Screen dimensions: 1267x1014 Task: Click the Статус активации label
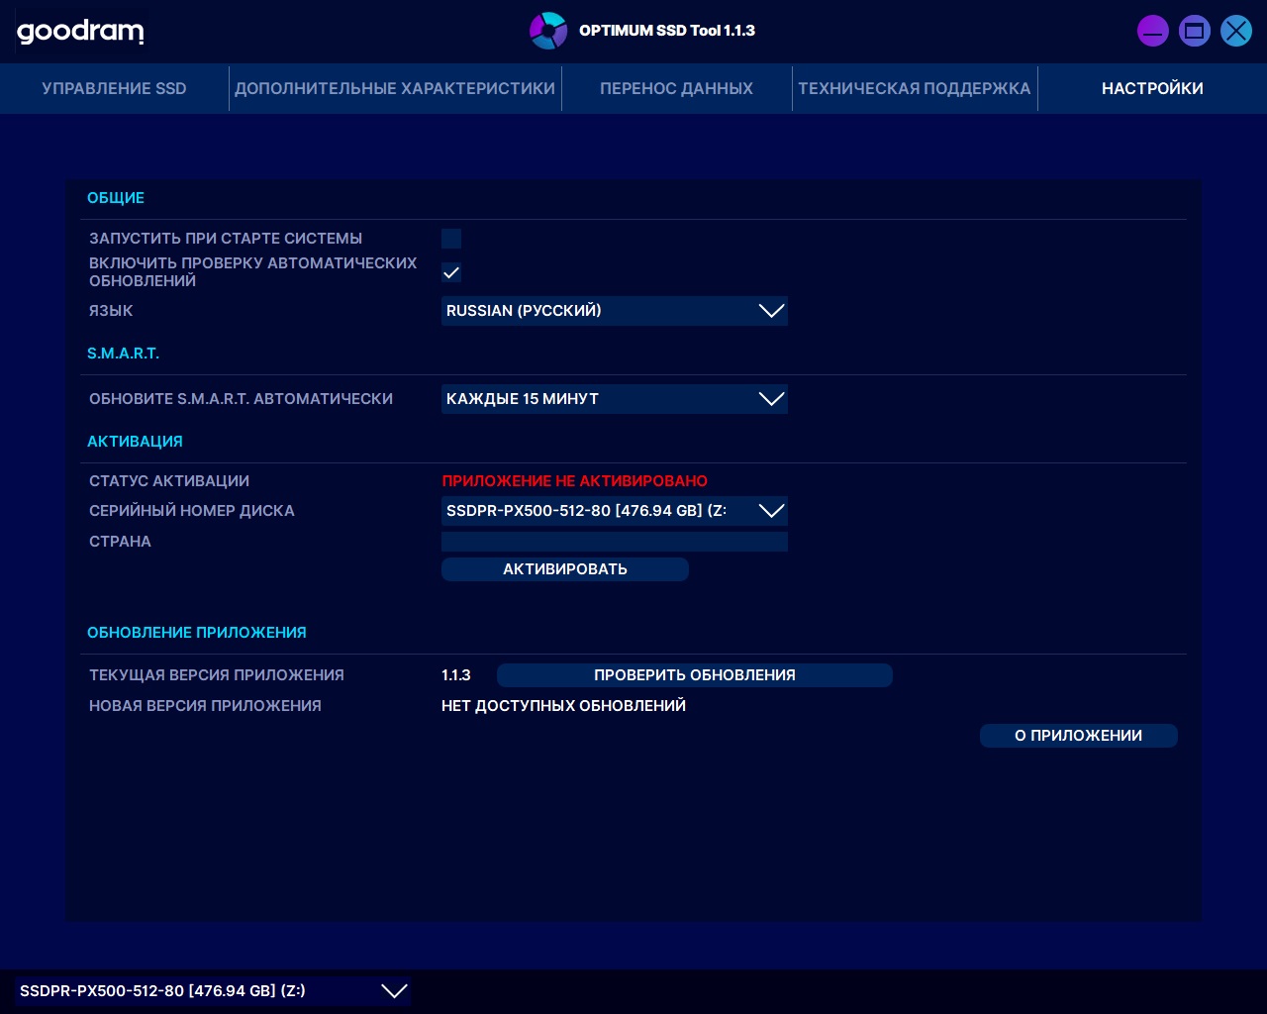pos(169,481)
